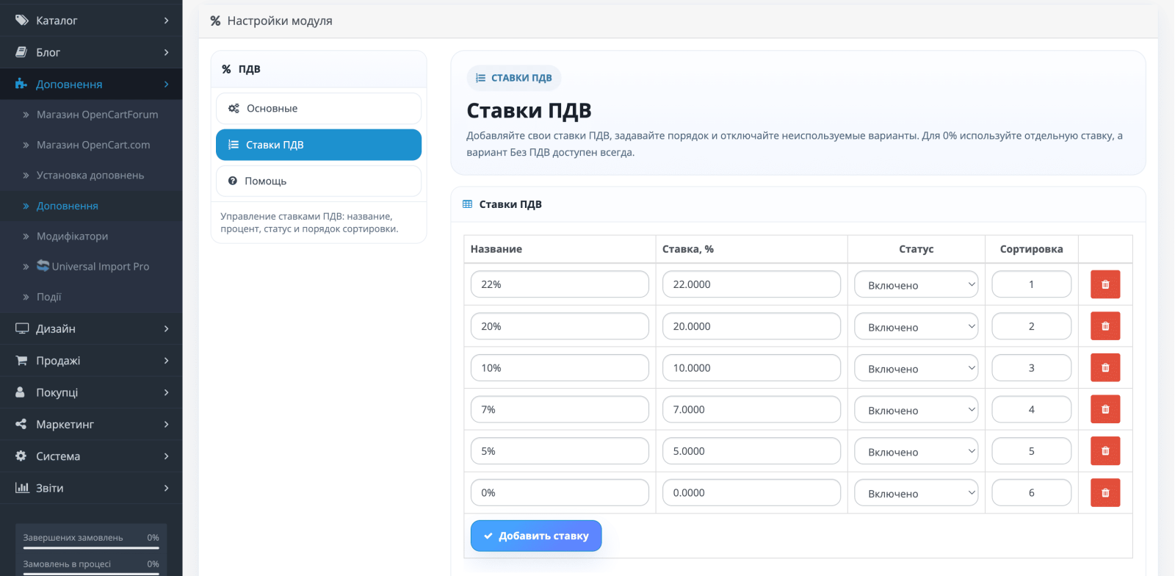Screen dimensions: 1175x576
Task: Click the gear icon beside Система
Action: point(21,456)
